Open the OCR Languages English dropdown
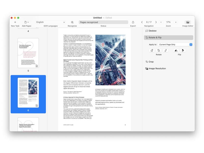This screenshot has width=204, height=153. click(x=50, y=22)
